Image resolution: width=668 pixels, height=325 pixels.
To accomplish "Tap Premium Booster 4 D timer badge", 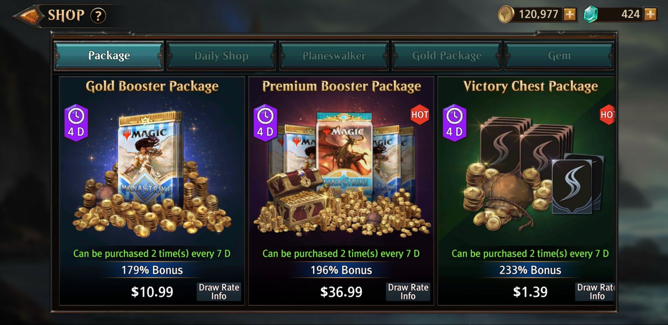I will click(x=265, y=123).
